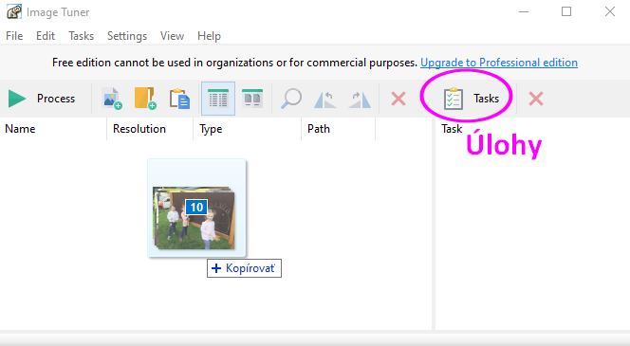630x346 pixels.
Task: Switch to thumbnails view mode
Action: (x=252, y=99)
